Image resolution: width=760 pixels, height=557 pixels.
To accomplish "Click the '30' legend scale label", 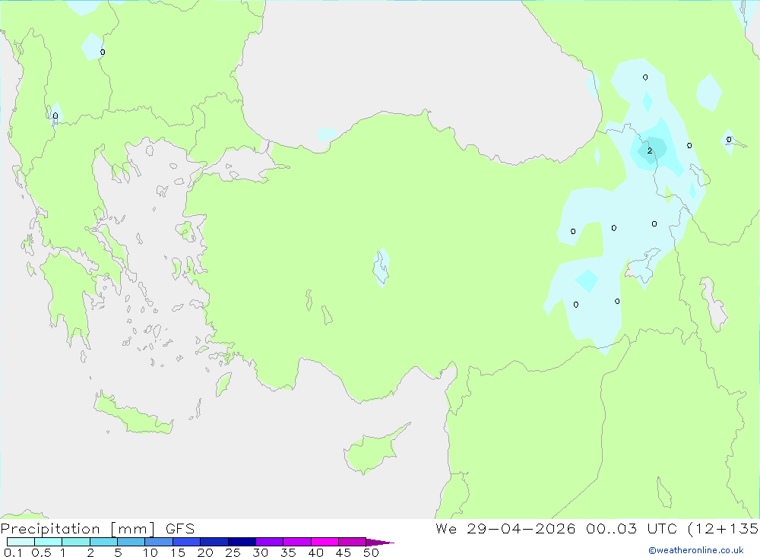I will pyautogui.click(x=260, y=552).
